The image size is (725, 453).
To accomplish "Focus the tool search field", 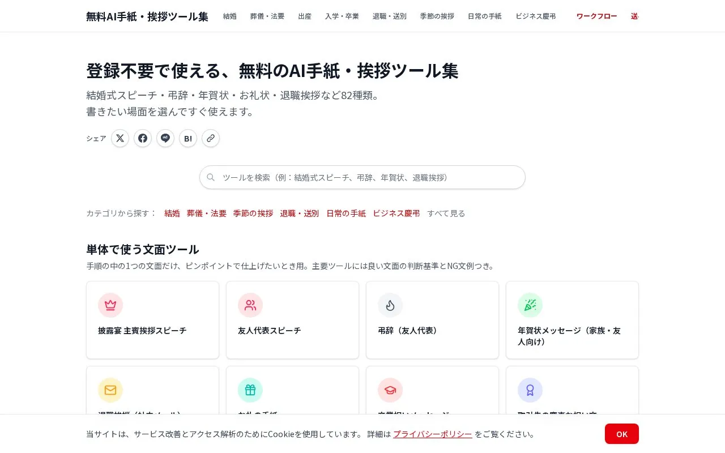I will (x=362, y=177).
